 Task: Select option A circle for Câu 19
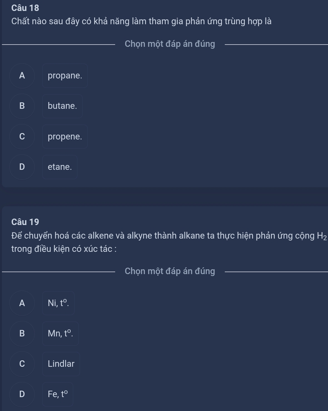point(22,303)
